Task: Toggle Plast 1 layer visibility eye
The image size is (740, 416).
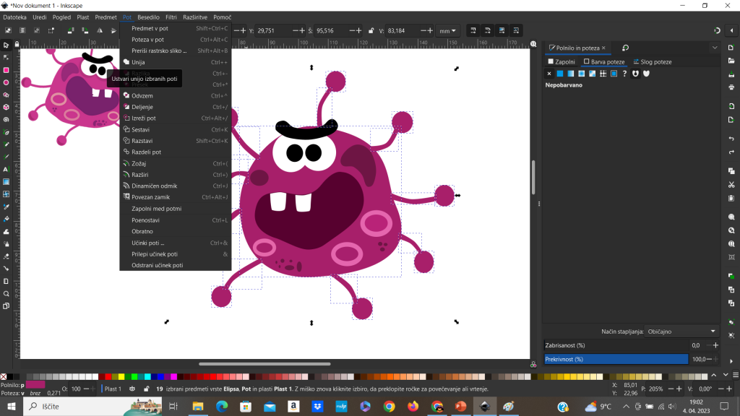Action: (132, 389)
